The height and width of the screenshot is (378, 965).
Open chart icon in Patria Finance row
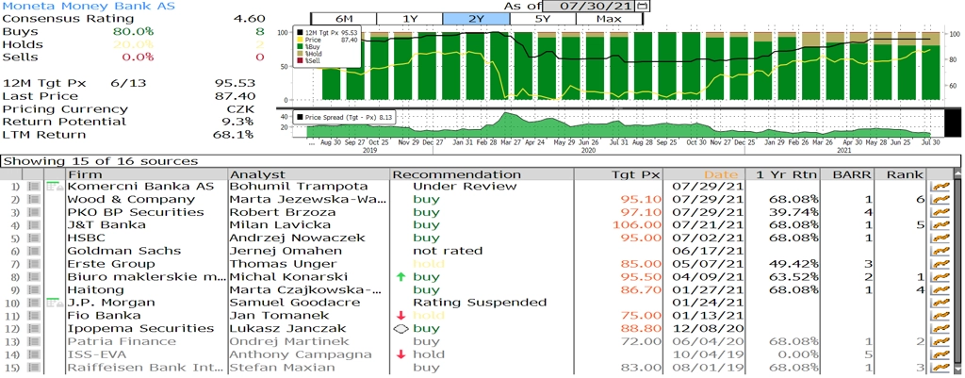941,341
